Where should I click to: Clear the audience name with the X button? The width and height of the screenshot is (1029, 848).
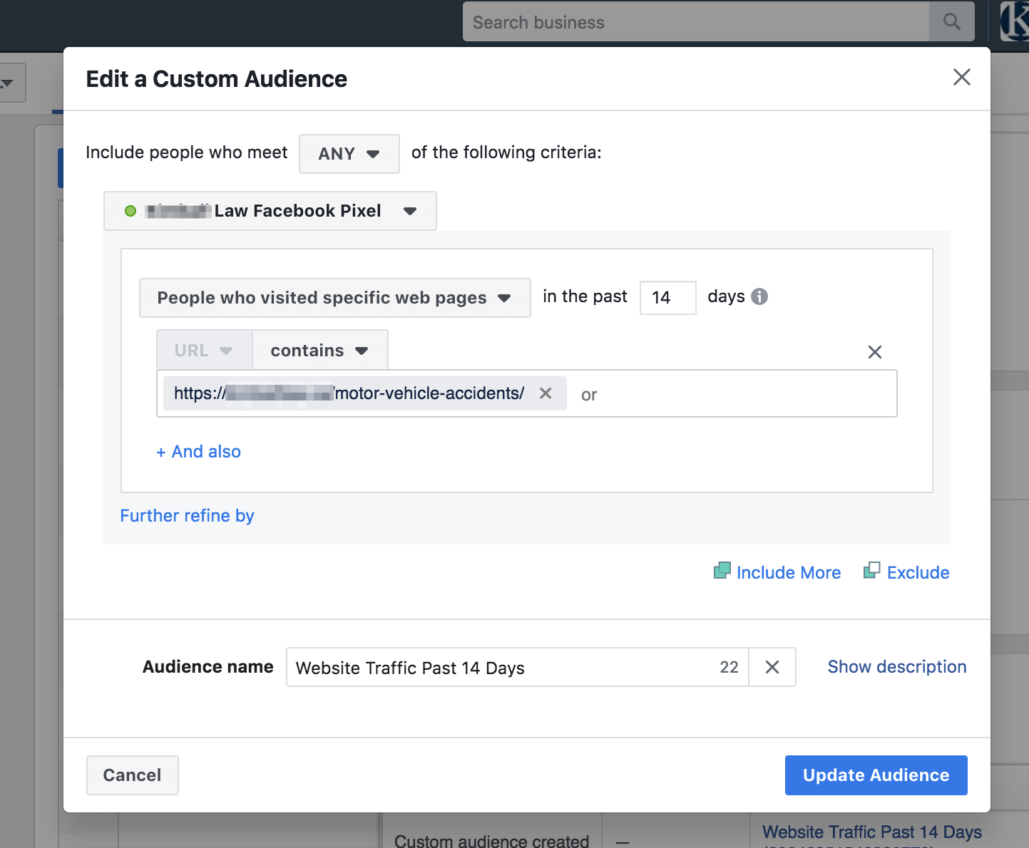pyautogui.click(x=772, y=667)
